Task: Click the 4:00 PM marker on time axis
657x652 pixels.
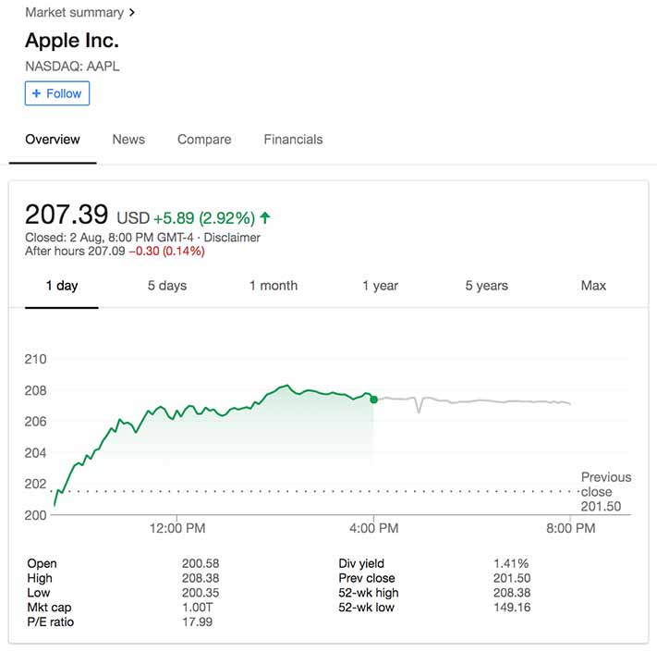Action: pyautogui.click(x=373, y=528)
